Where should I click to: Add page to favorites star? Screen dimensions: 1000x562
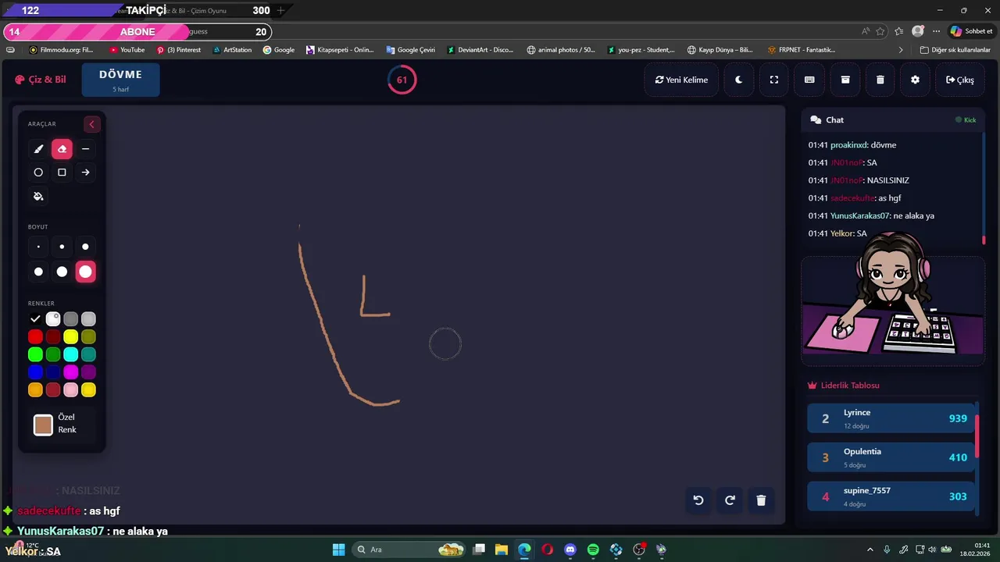(880, 31)
